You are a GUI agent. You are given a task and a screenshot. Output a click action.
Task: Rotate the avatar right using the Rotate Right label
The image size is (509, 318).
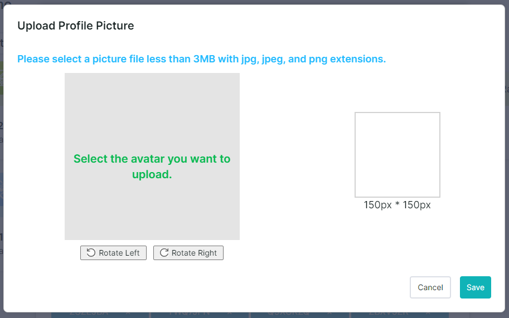(x=194, y=253)
